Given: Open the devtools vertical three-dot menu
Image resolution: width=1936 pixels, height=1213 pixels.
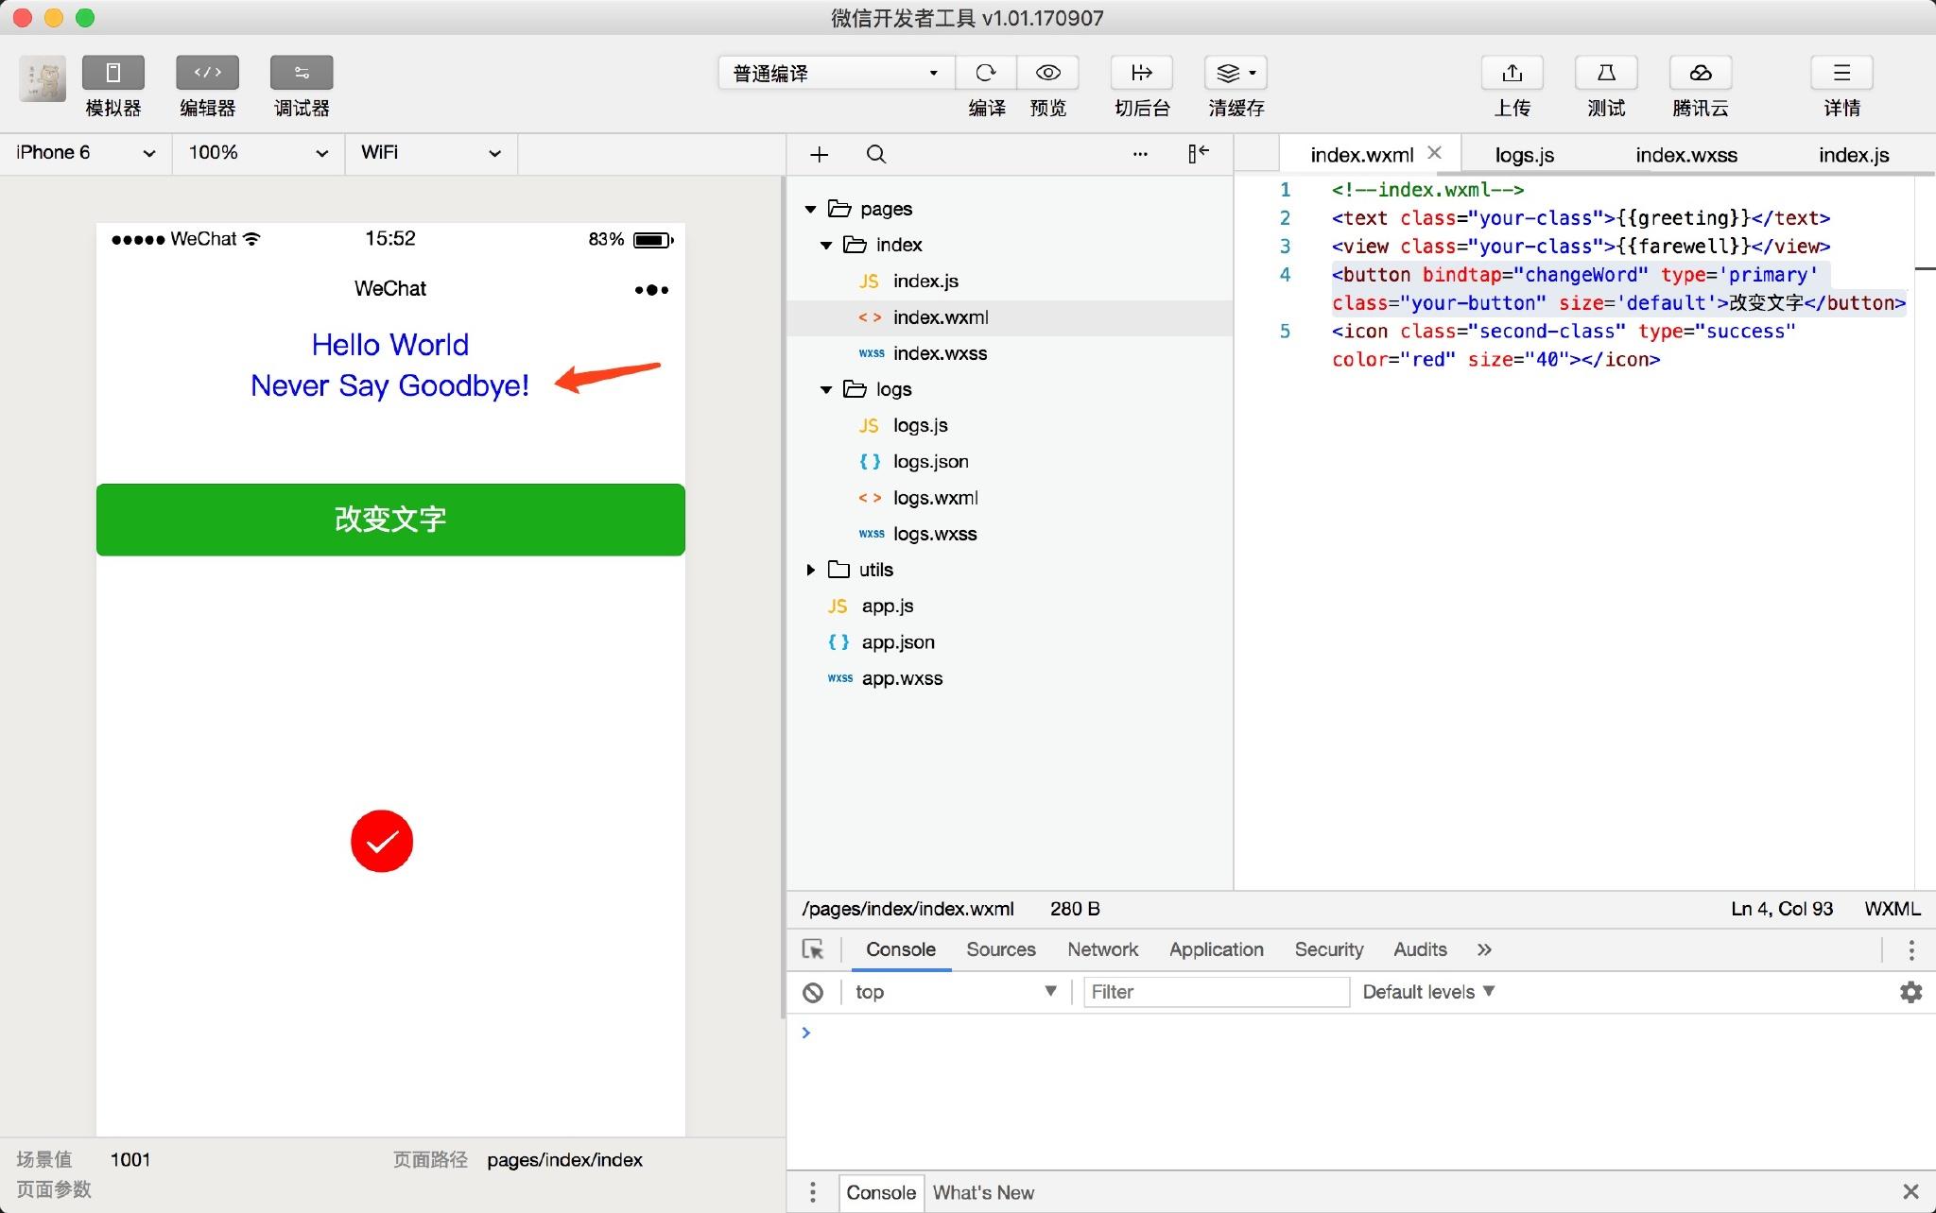Looking at the screenshot, I should (x=1910, y=949).
